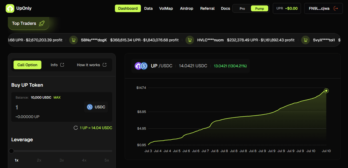
Task: Click the logout icon beside wallet address
Action: pyautogui.click(x=336, y=8)
